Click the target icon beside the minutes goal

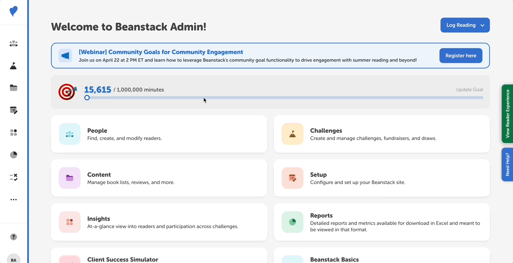67,92
